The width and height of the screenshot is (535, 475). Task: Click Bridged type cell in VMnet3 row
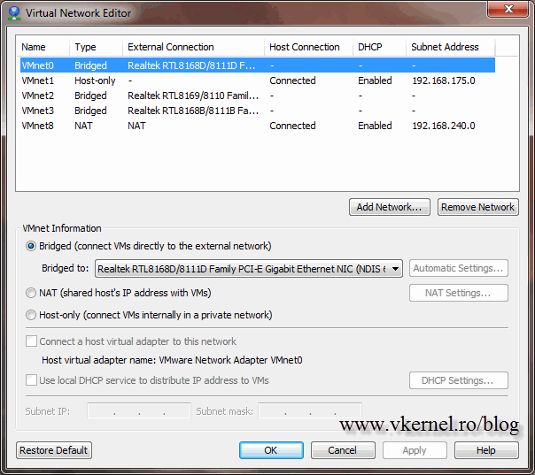pyautogui.click(x=90, y=111)
